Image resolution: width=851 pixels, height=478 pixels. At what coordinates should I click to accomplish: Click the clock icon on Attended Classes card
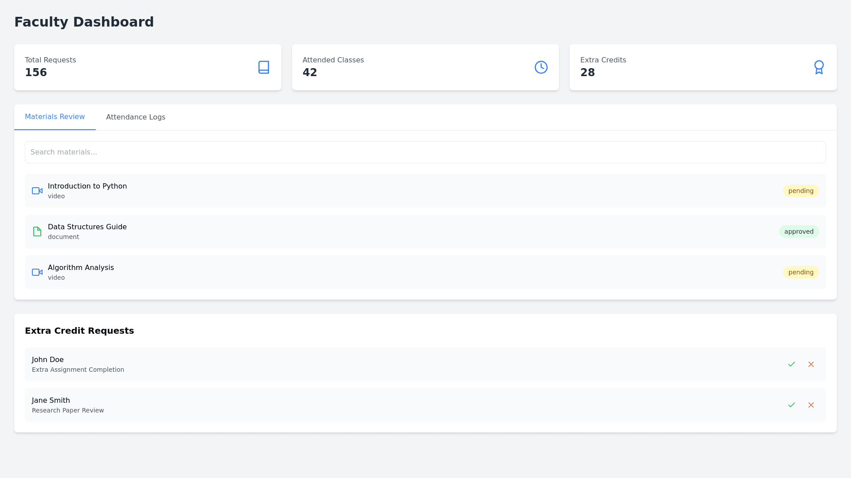[541, 67]
